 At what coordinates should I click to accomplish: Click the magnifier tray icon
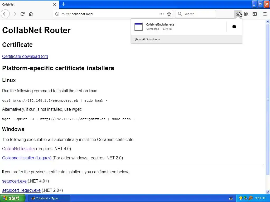point(250,198)
